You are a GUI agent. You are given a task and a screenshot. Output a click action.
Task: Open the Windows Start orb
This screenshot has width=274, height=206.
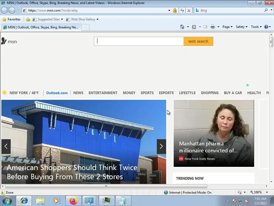pyautogui.click(x=7, y=201)
